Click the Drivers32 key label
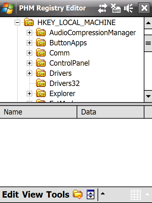The height and width of the screenshot is (203, 152). pyautogui.click(x=65, y=83)
